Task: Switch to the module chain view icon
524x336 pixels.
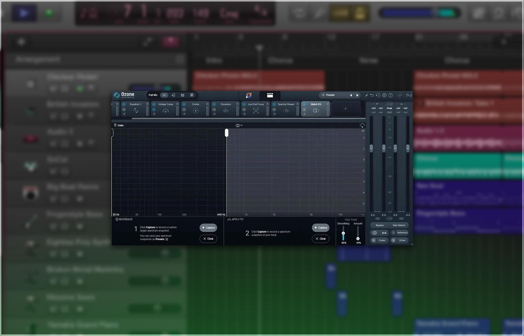Action: pyautogui.click(x=270, y=95)
